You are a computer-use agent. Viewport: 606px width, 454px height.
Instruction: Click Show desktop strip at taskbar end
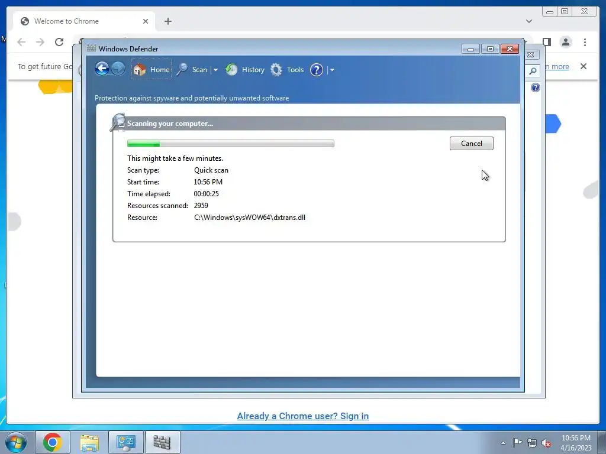pos(602,442)
